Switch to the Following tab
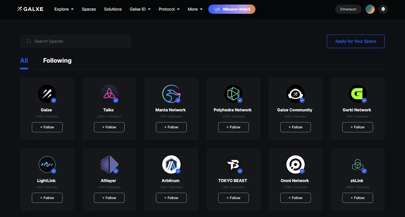 pyautogui.click(x=57, y=60)
